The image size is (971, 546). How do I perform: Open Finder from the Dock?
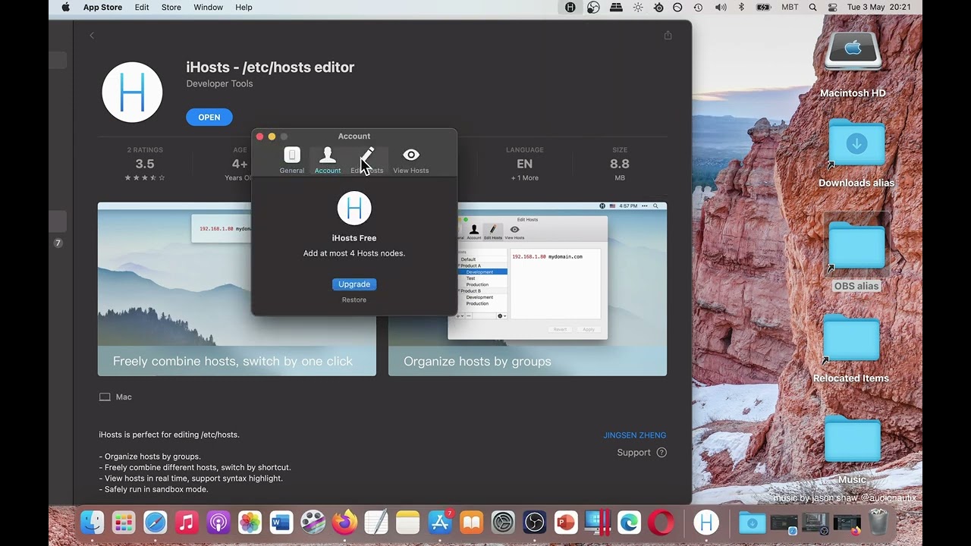(x=92, y=522)
